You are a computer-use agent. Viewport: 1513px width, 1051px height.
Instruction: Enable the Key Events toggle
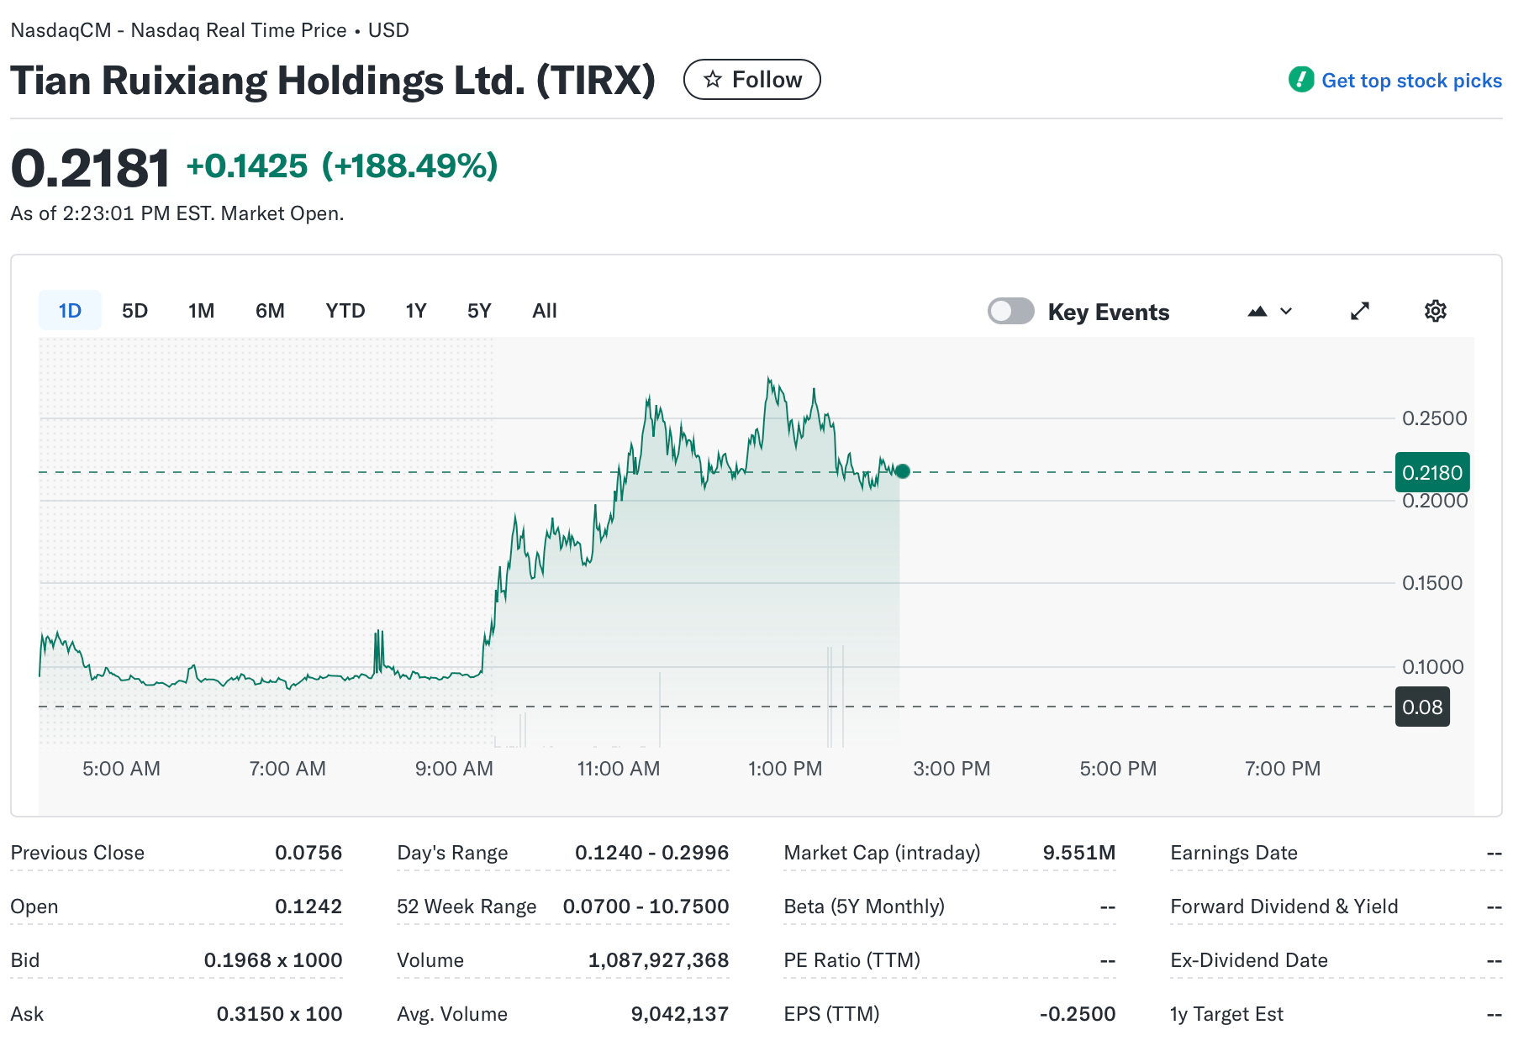point(1010,311)
